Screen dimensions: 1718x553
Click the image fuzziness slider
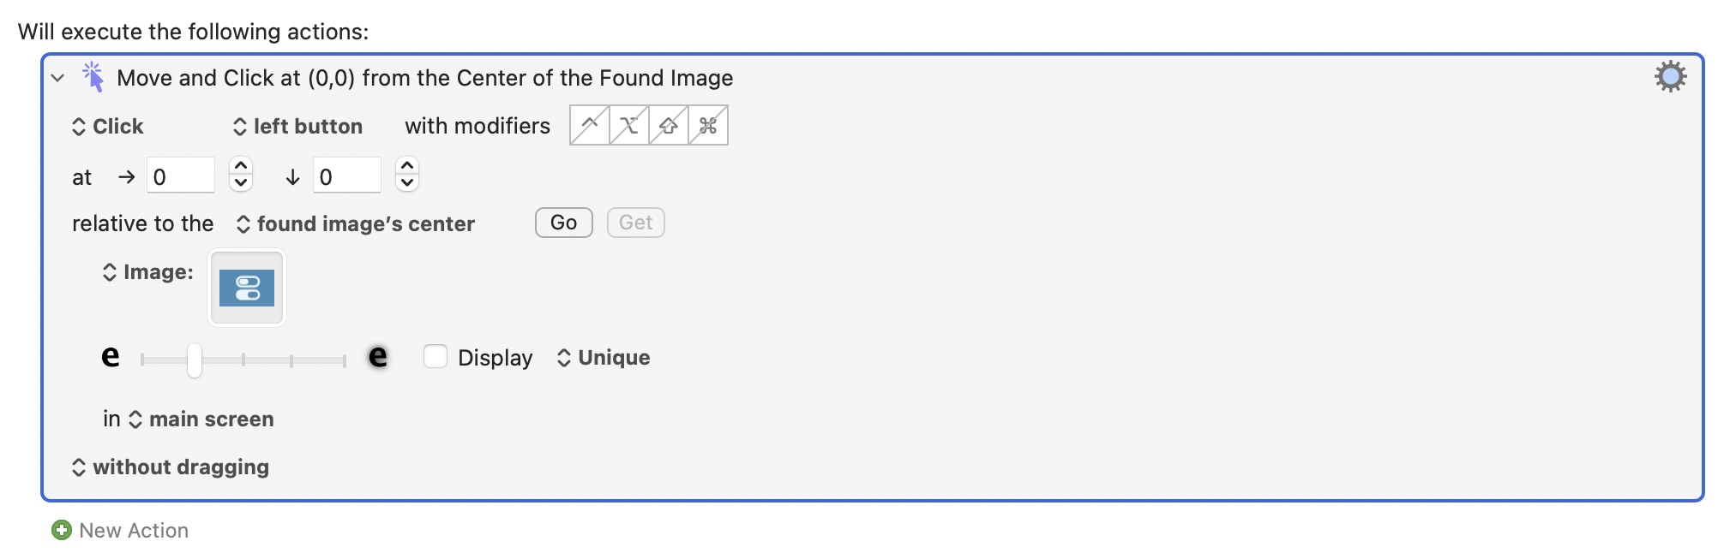pyautogui.click(x=243, y=360)
